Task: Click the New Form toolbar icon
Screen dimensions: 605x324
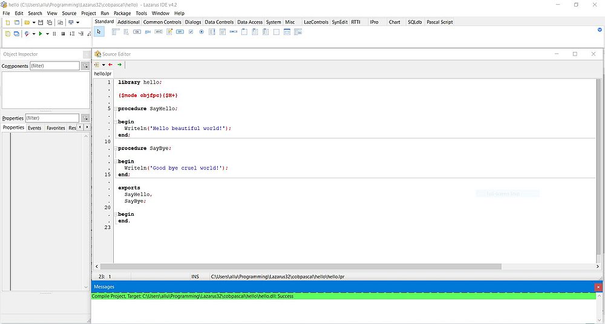Action: click(x=16, y=22)
